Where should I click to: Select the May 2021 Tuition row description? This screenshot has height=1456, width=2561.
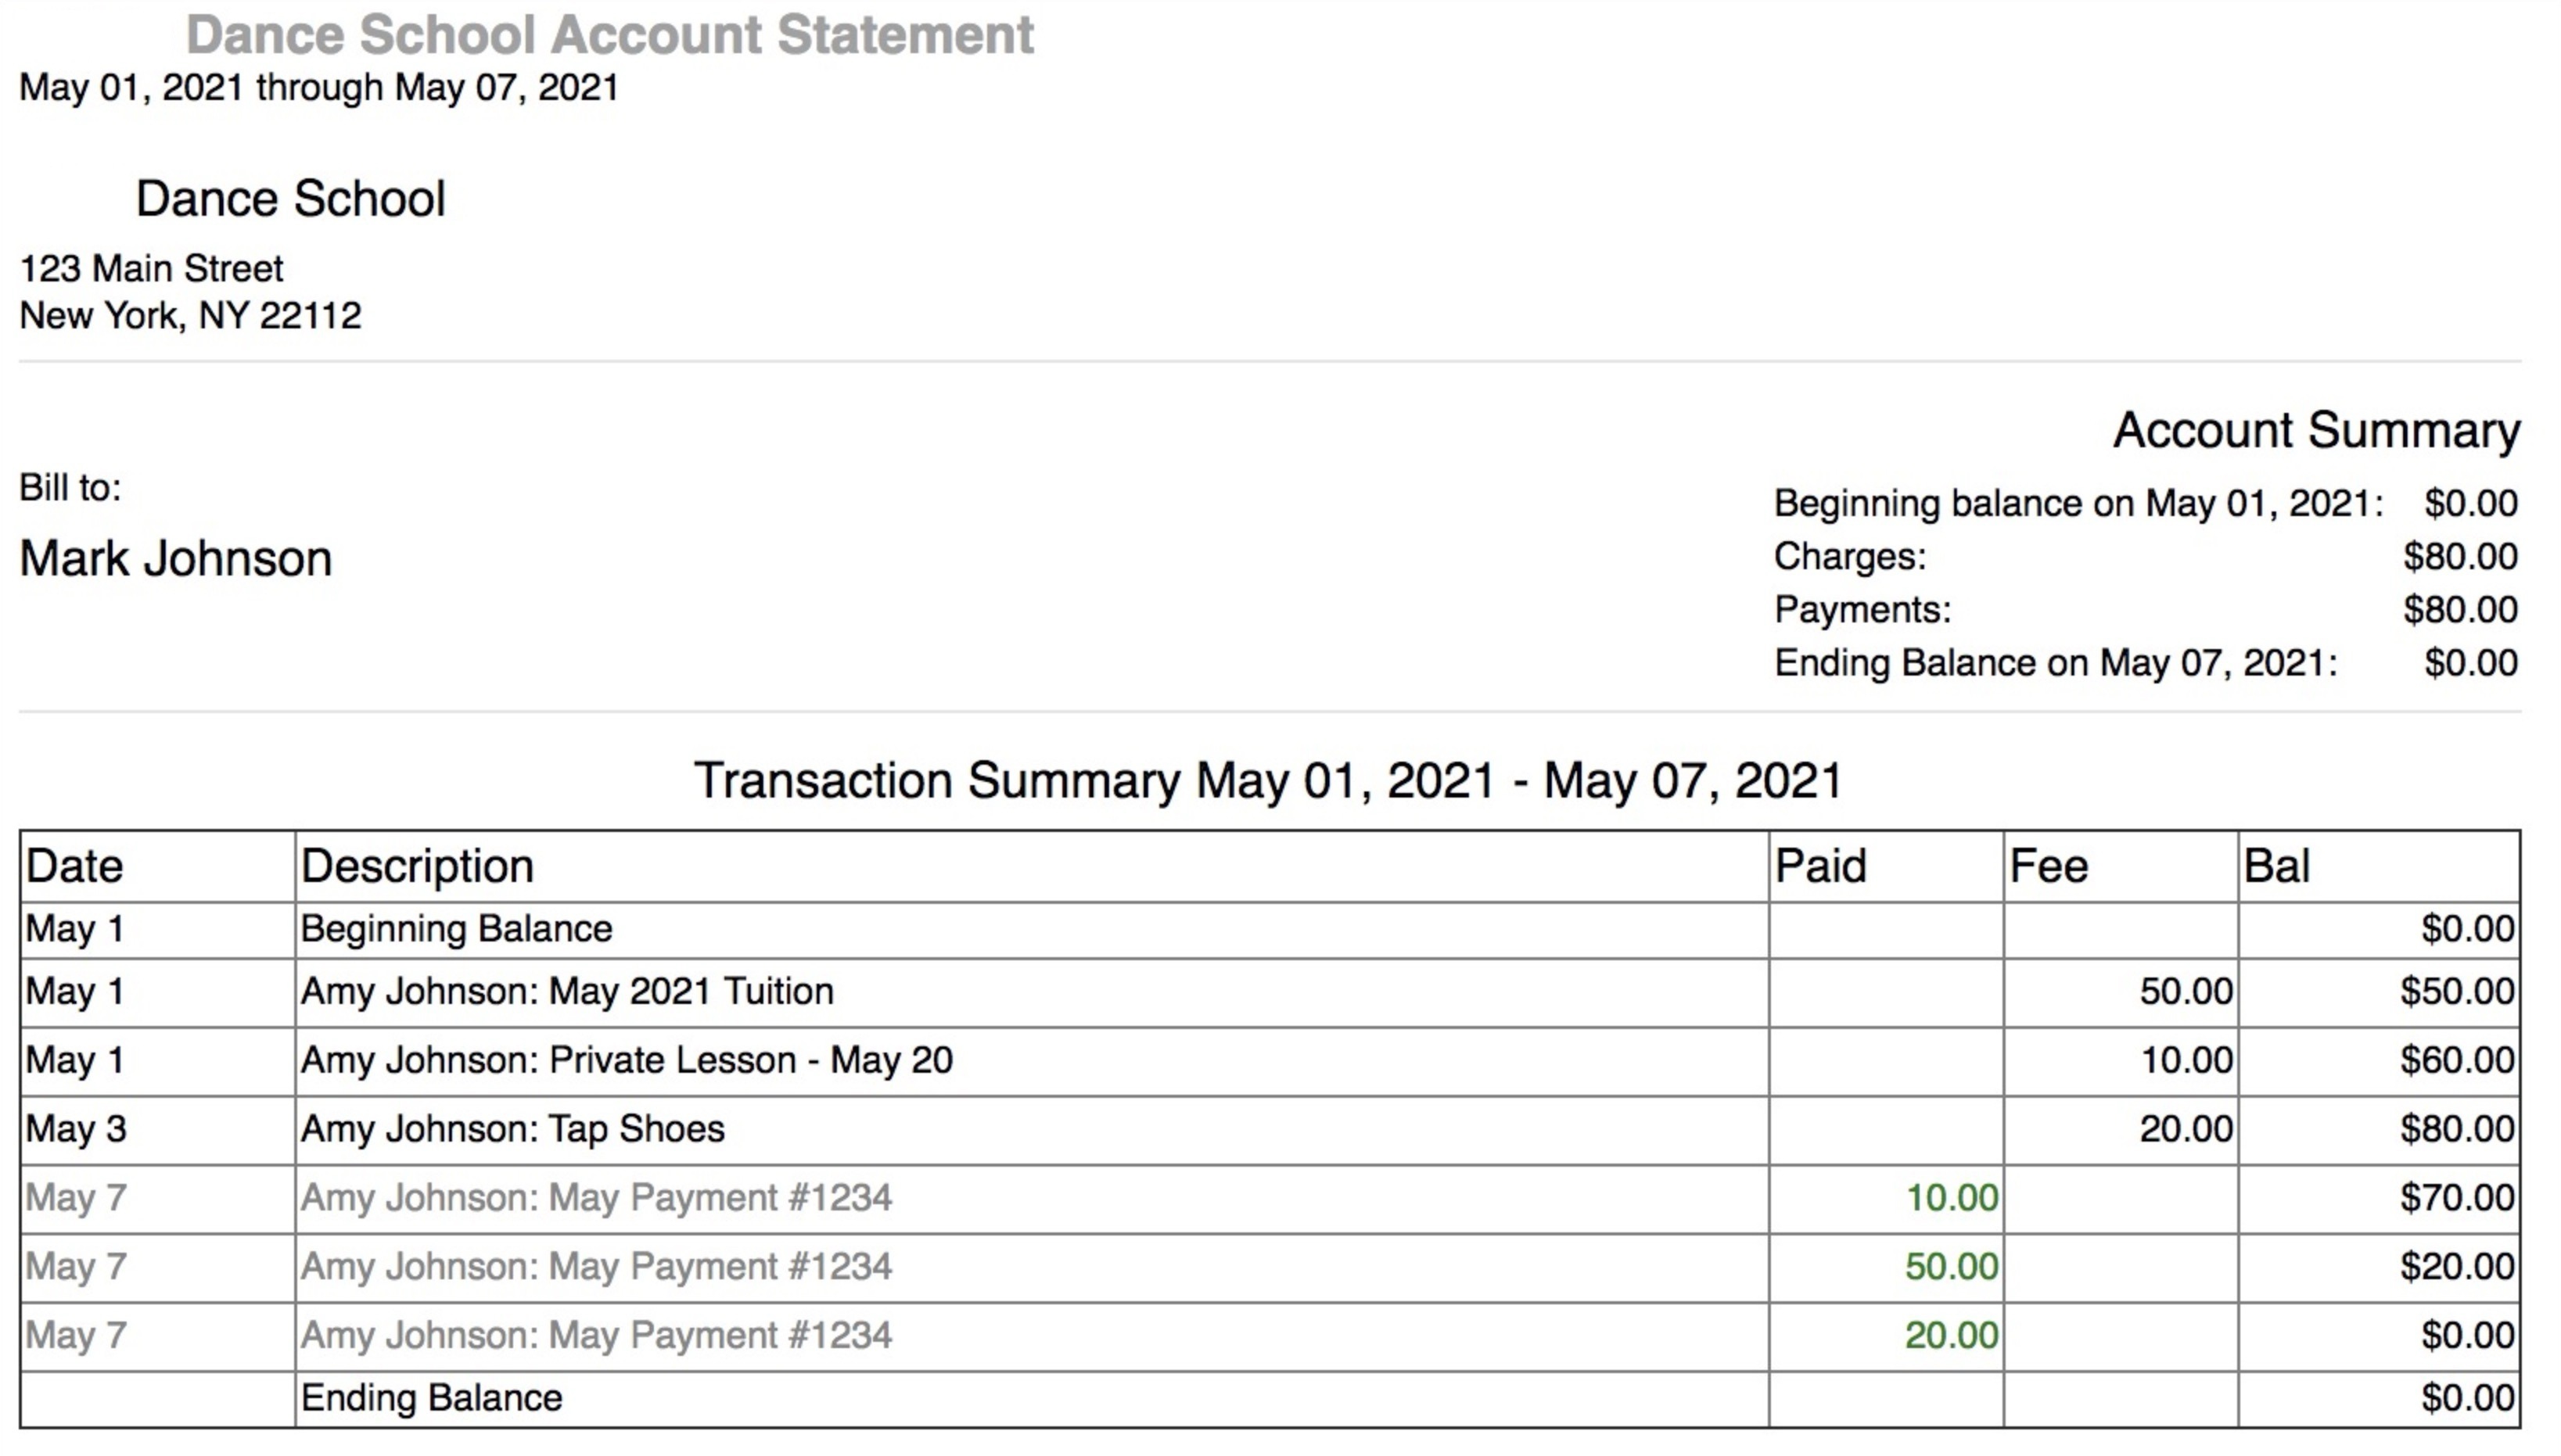tap(566, 991)
